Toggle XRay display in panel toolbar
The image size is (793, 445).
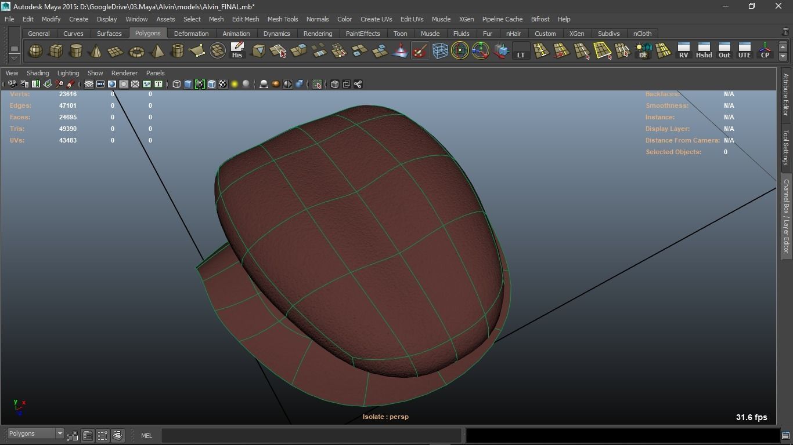[x=334, y=84]
